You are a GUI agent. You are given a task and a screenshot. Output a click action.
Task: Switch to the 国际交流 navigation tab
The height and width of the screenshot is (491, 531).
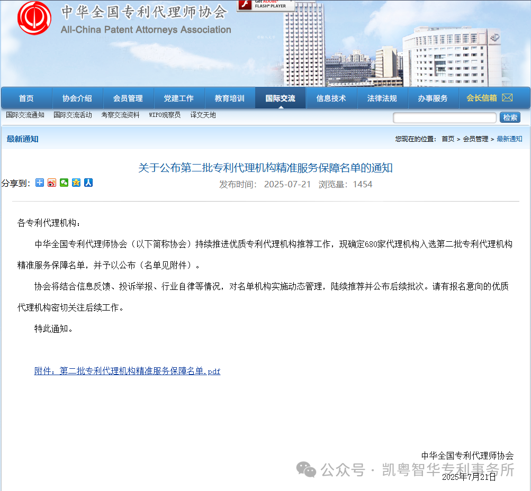pos(280,97)
